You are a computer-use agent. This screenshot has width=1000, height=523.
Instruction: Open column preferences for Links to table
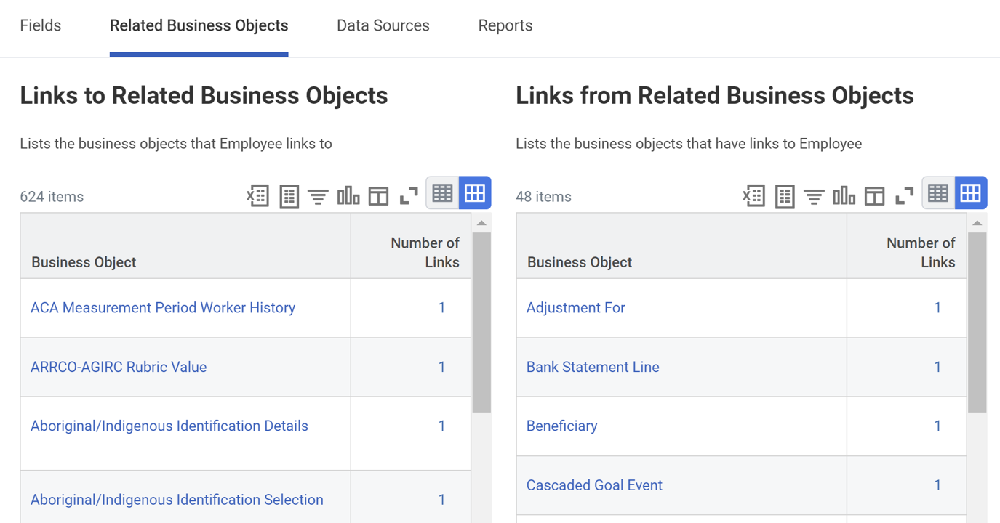click(x=378, y=196)
